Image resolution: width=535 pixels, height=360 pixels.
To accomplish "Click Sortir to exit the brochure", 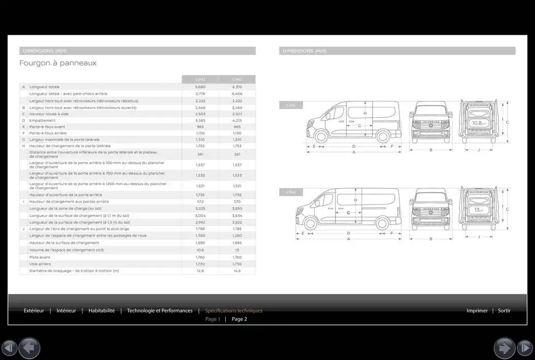I will pos(504,311).
